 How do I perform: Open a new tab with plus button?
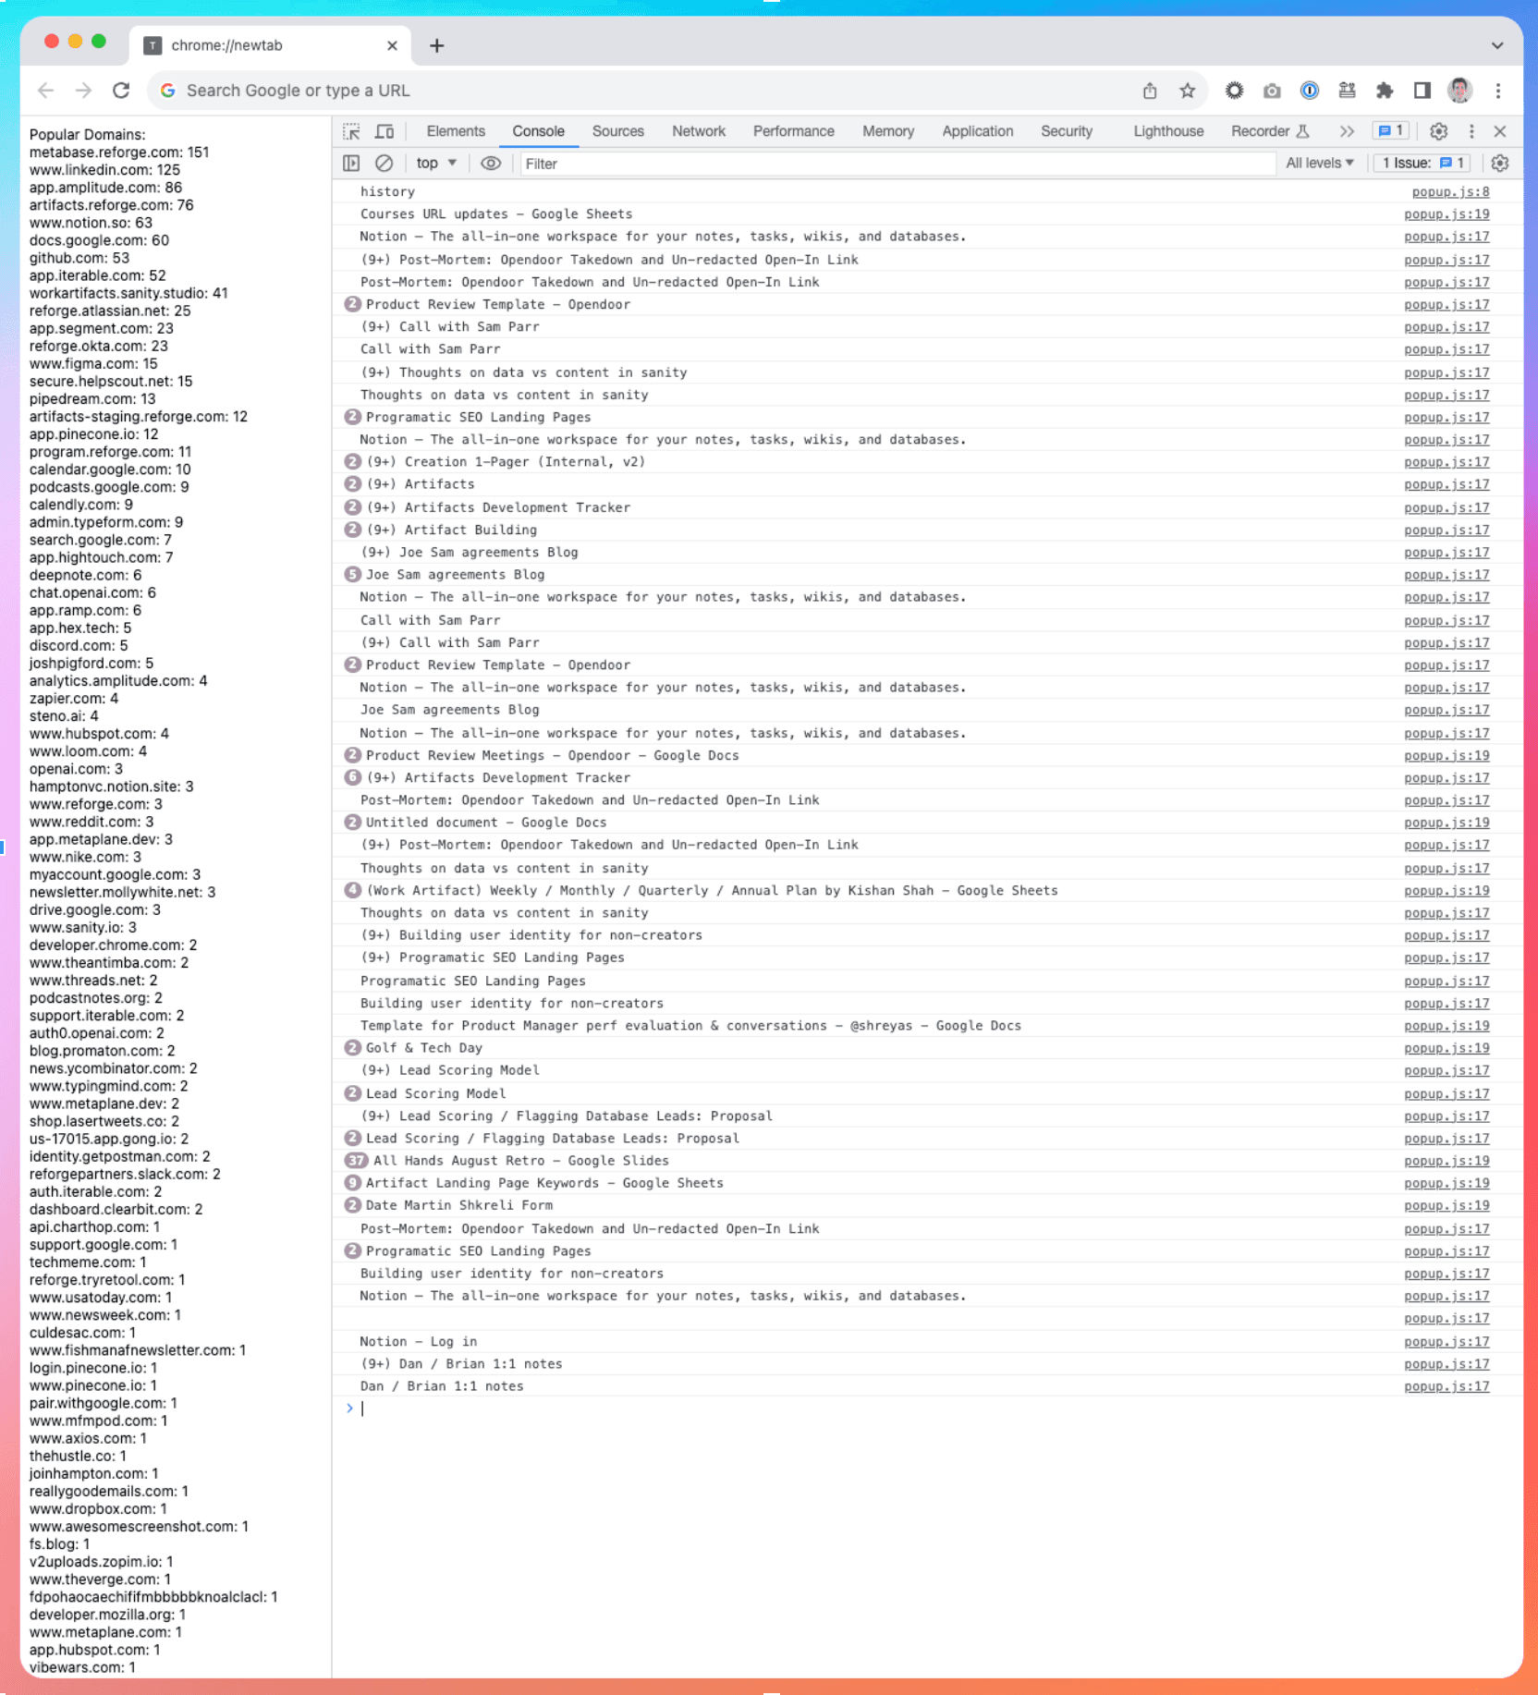437,45
